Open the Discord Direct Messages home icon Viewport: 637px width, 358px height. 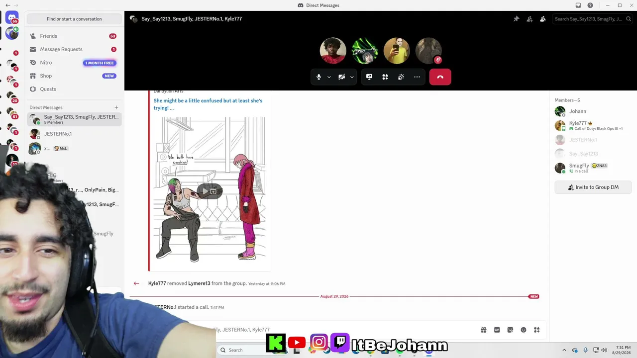click(x=12, y=18)
